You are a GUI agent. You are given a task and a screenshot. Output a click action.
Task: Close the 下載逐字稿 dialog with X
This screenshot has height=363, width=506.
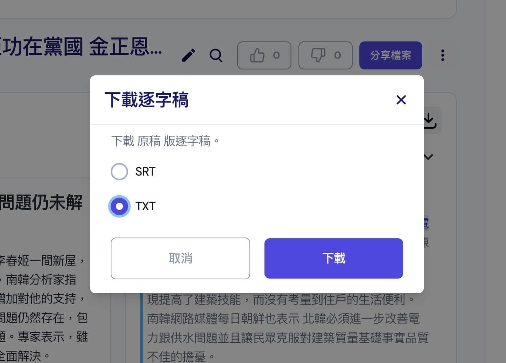point(401,100)
